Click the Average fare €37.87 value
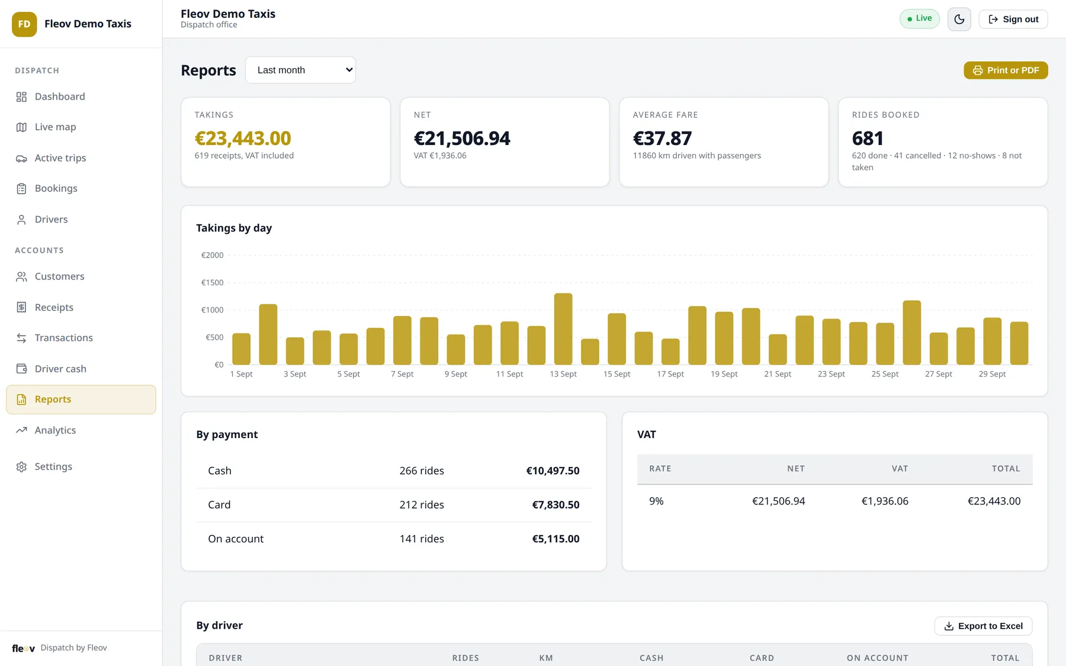This screenshot has width=1066, height=666. tap(662, 138)
